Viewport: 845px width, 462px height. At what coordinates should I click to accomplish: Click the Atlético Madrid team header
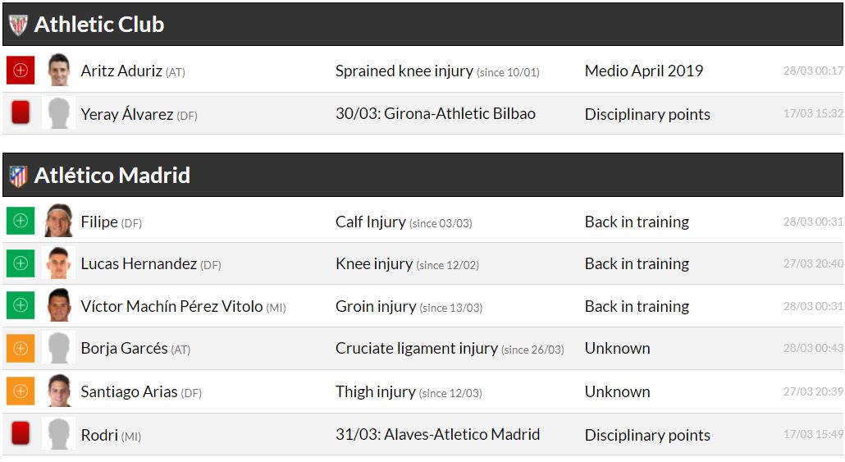tap(112, 176)
